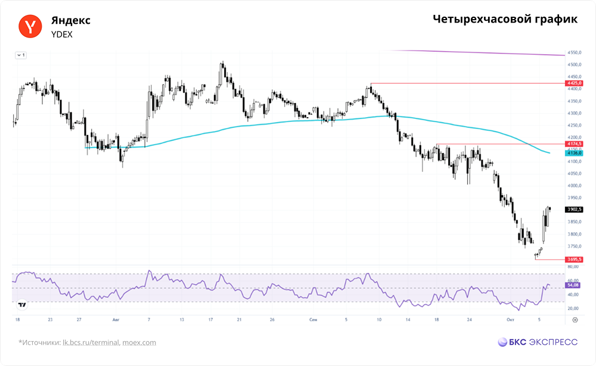
Task: Collapse the indicator legend dropdown labeled 1
Action: click(20, 55)
